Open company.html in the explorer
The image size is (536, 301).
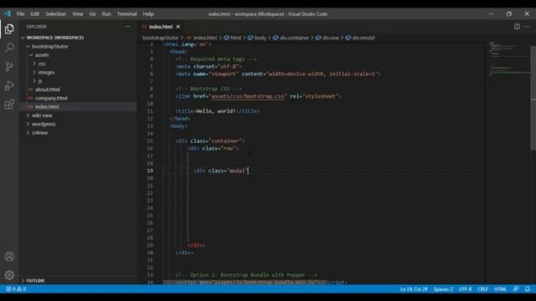coord(51,99)
